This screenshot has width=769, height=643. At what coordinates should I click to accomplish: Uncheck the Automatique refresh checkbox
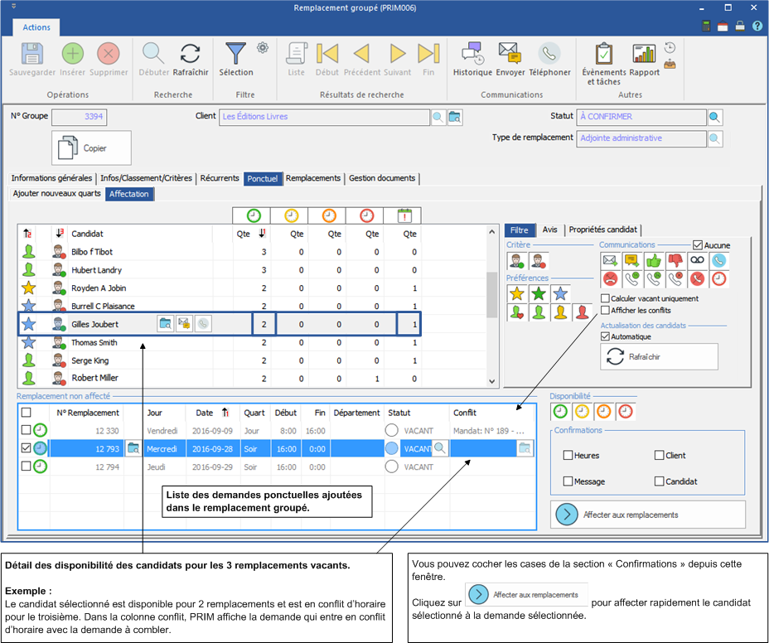tap(605, 336)
